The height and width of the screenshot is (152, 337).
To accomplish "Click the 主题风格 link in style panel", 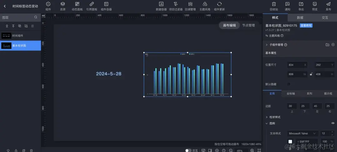I will [x=274, y=36].
